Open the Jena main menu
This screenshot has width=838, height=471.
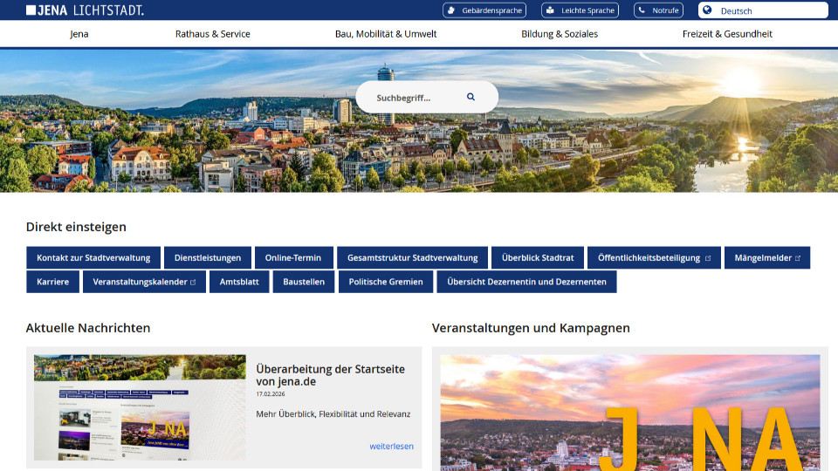point(79,34)
